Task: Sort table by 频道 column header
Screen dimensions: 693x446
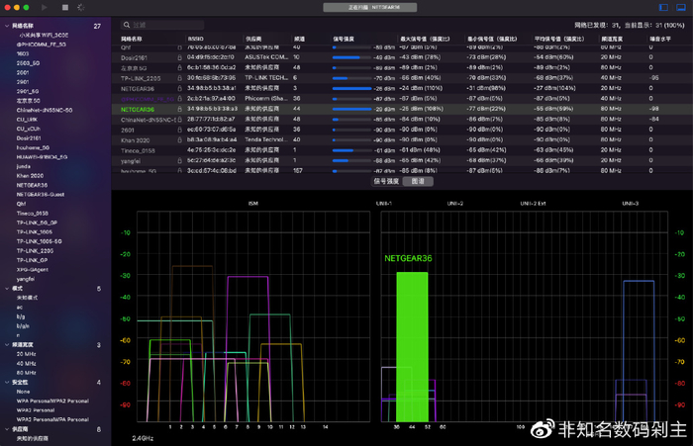Action: pyautogui.click(x=298, y=37)
